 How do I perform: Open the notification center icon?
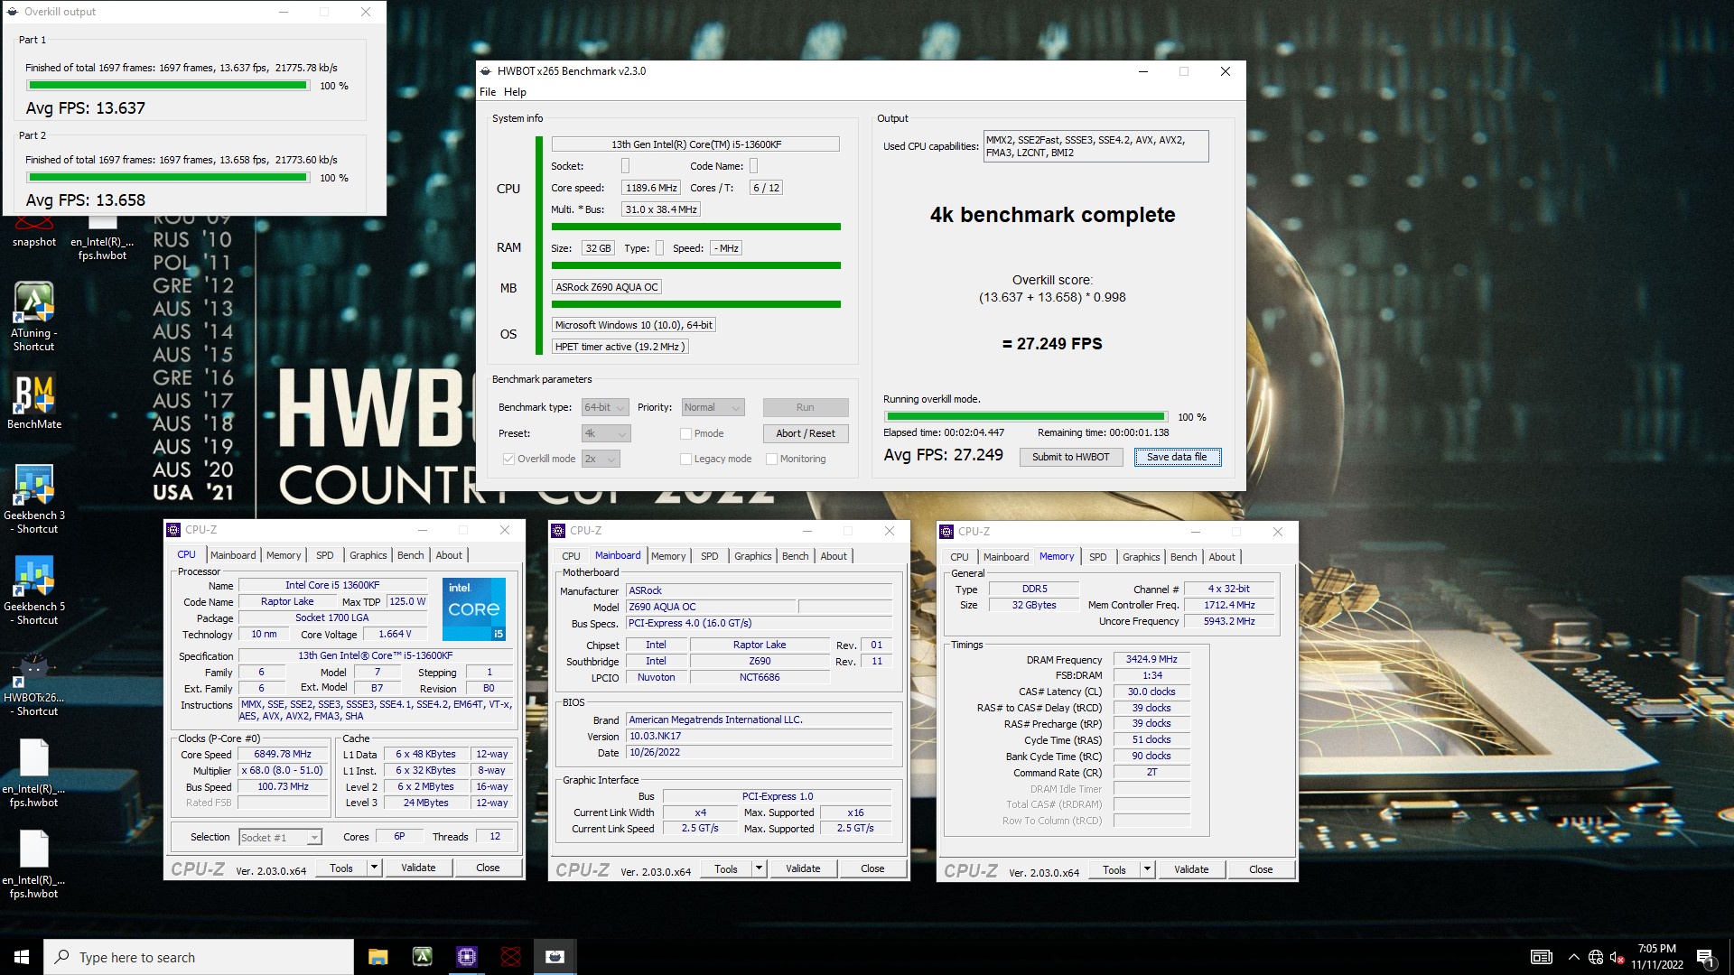(1706, 957)
